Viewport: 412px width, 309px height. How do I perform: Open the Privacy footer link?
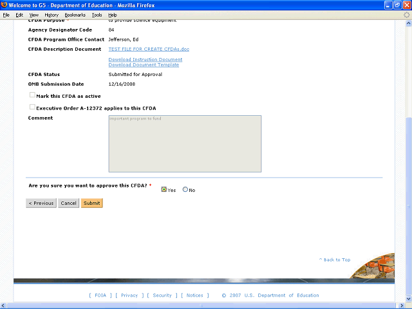click(129, 295)
